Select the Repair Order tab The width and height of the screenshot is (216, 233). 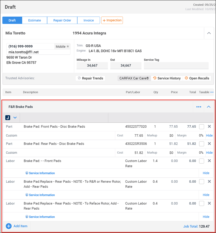pyautogui.click(x=62, y=20)
